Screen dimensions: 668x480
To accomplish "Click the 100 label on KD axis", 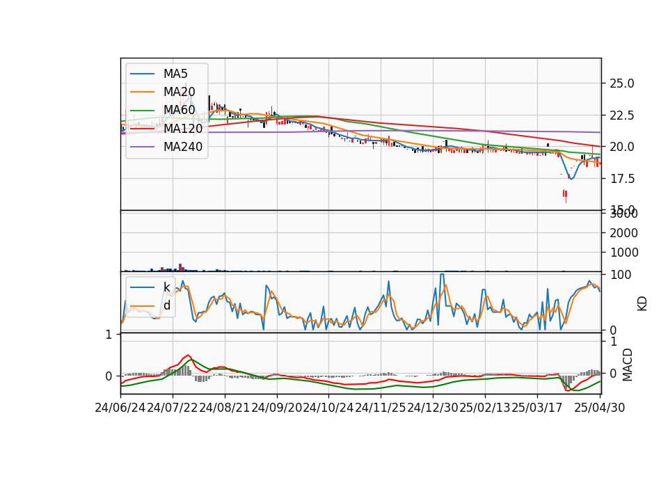I will [620, 275].
